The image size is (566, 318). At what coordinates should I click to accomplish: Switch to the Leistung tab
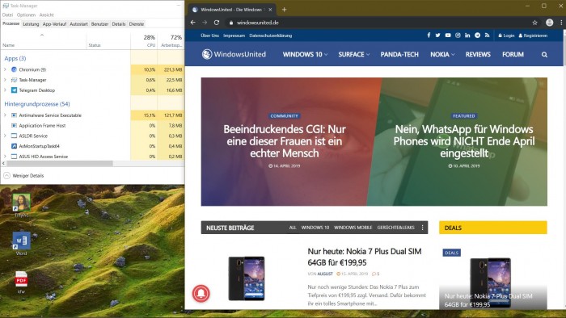[x=31, y=24]
